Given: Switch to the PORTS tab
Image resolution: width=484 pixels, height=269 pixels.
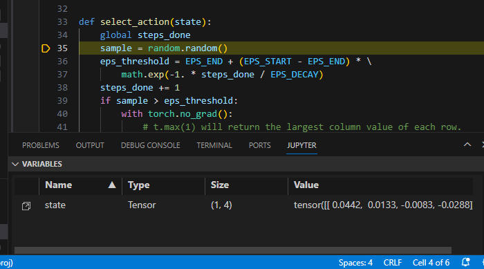Looking at the screenshot, I should pyautogui.click(x=259, y=145).
